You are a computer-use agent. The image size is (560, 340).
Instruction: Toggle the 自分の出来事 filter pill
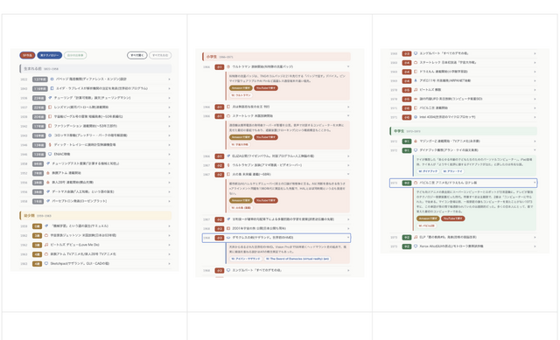tap(75, 55)
